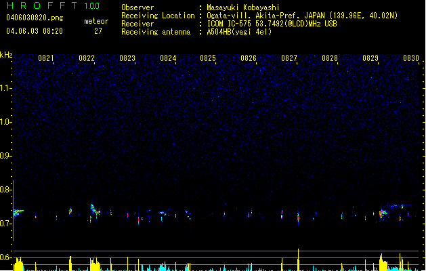The height and width of the screenshot is (271, 426).
Task: Click the 0824 time marker
Action: (x=168, y=58)
